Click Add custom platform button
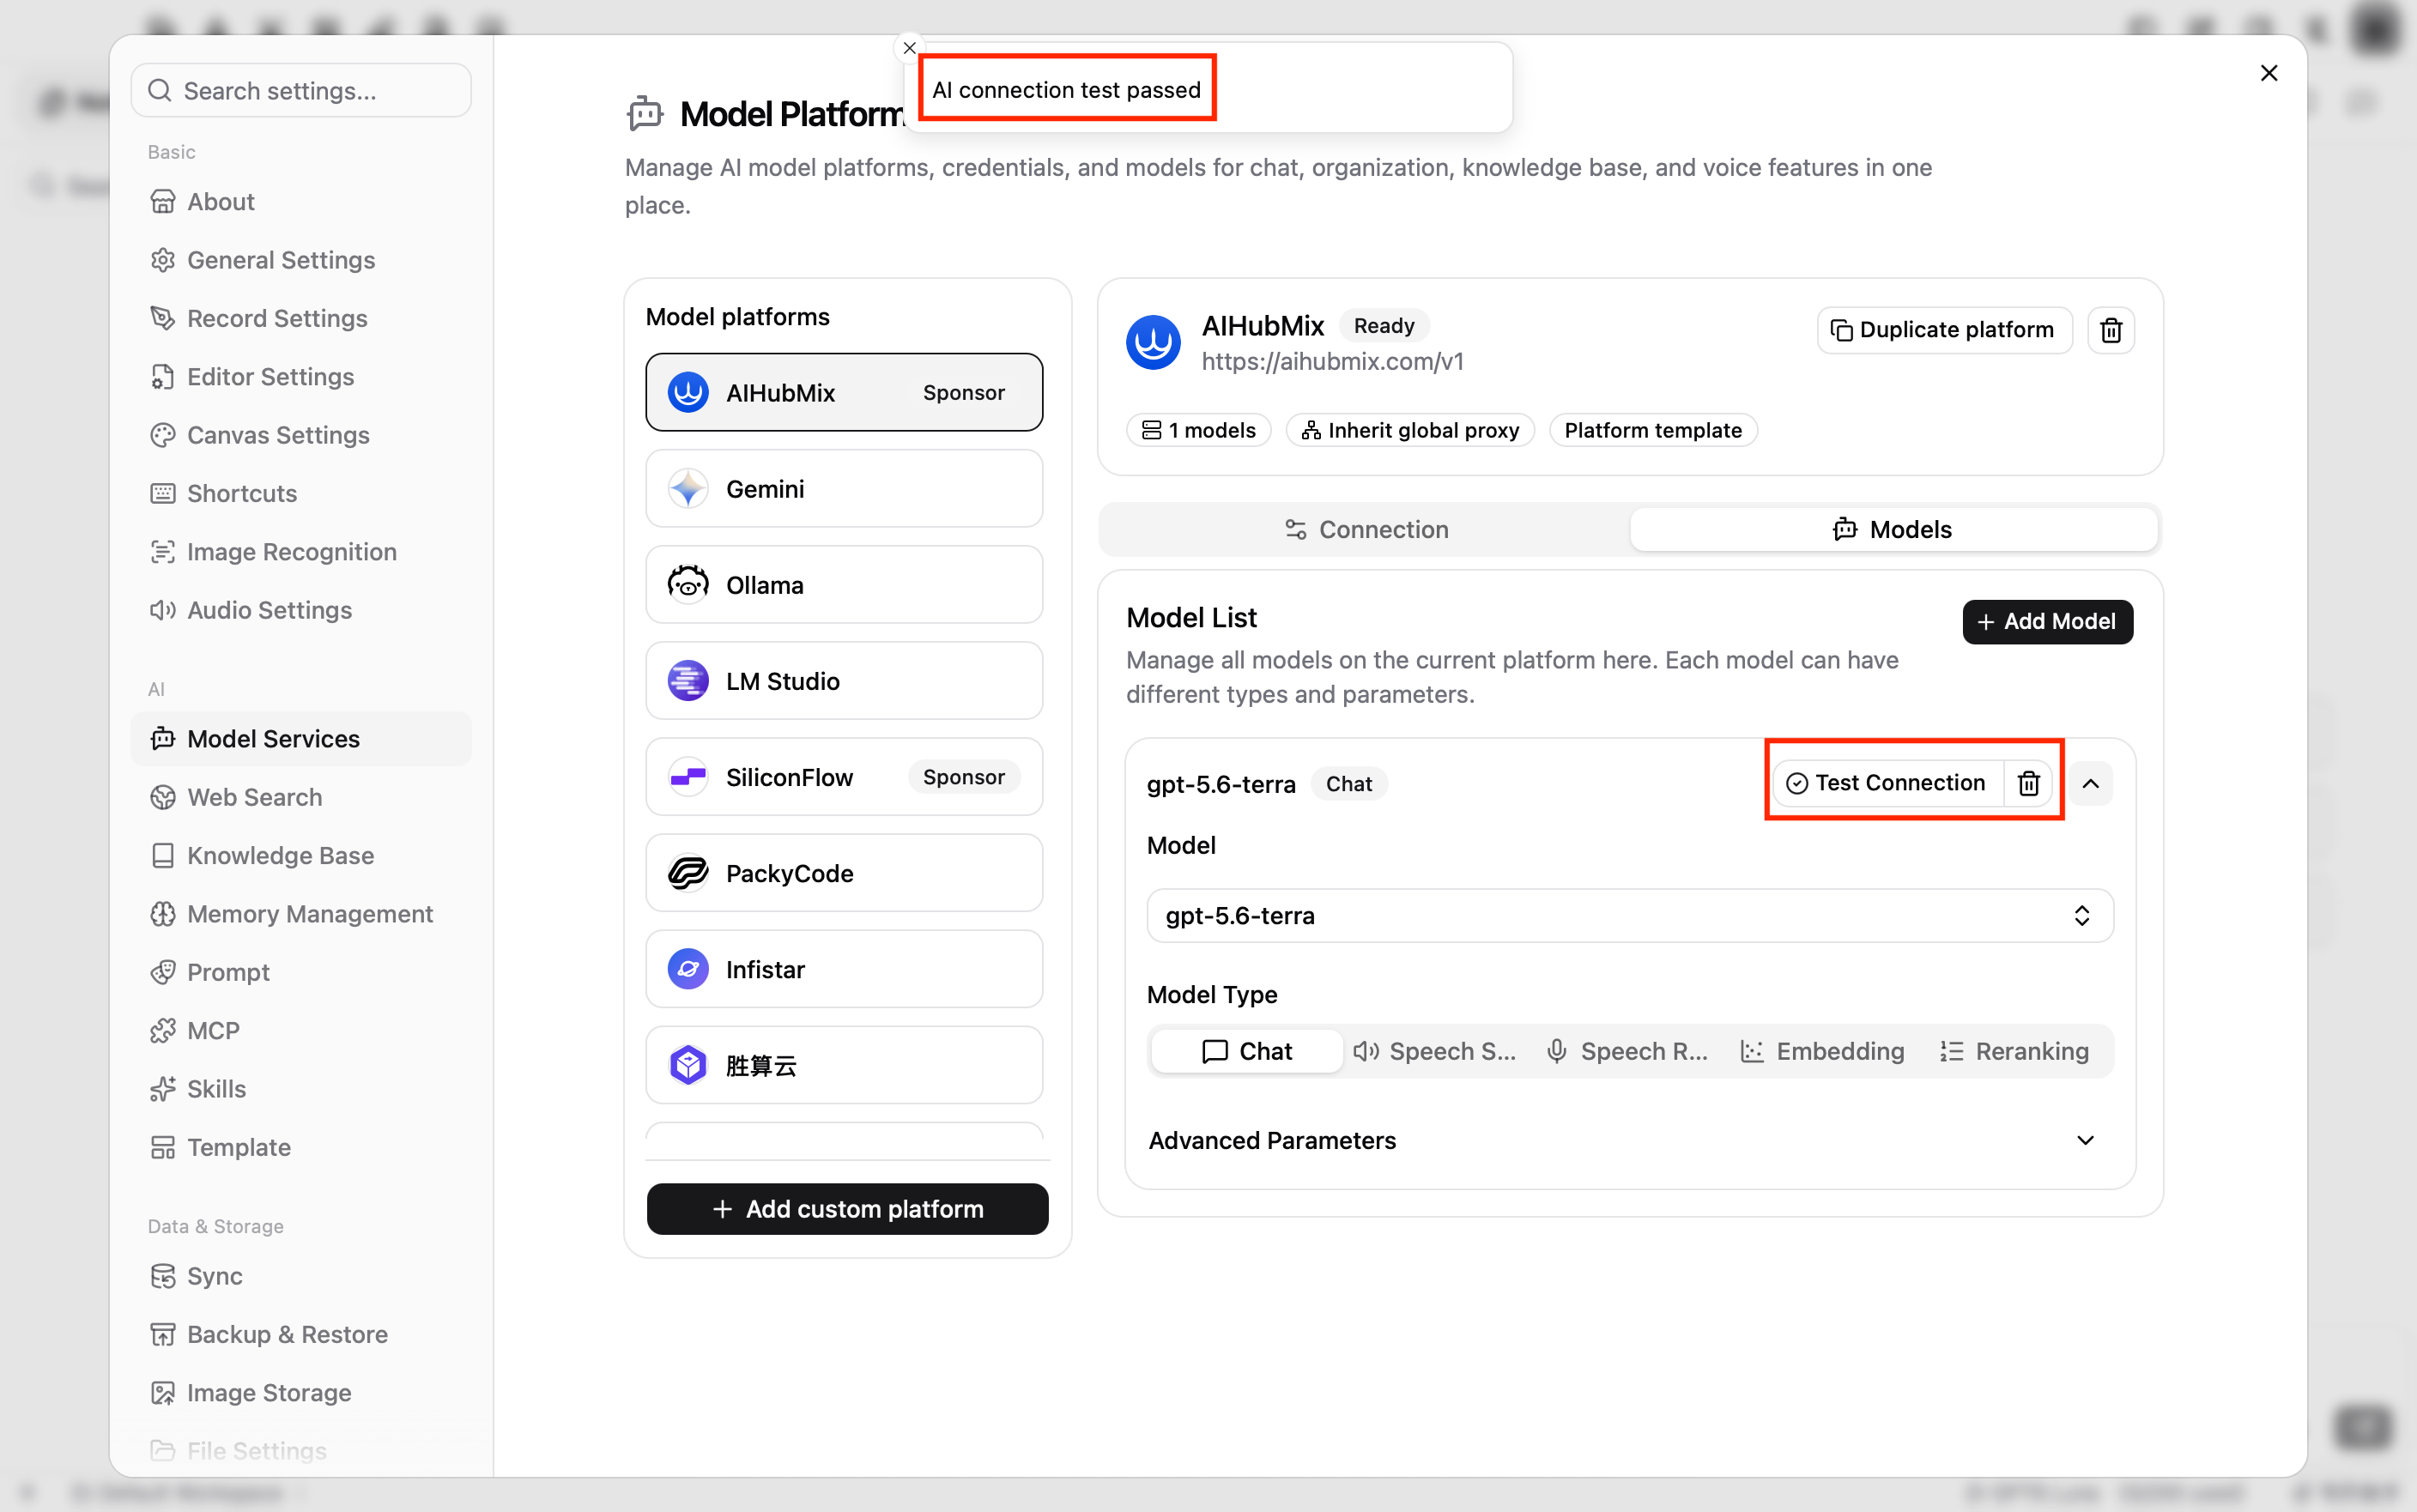 pyautogui.click(x=847, y=1209)
